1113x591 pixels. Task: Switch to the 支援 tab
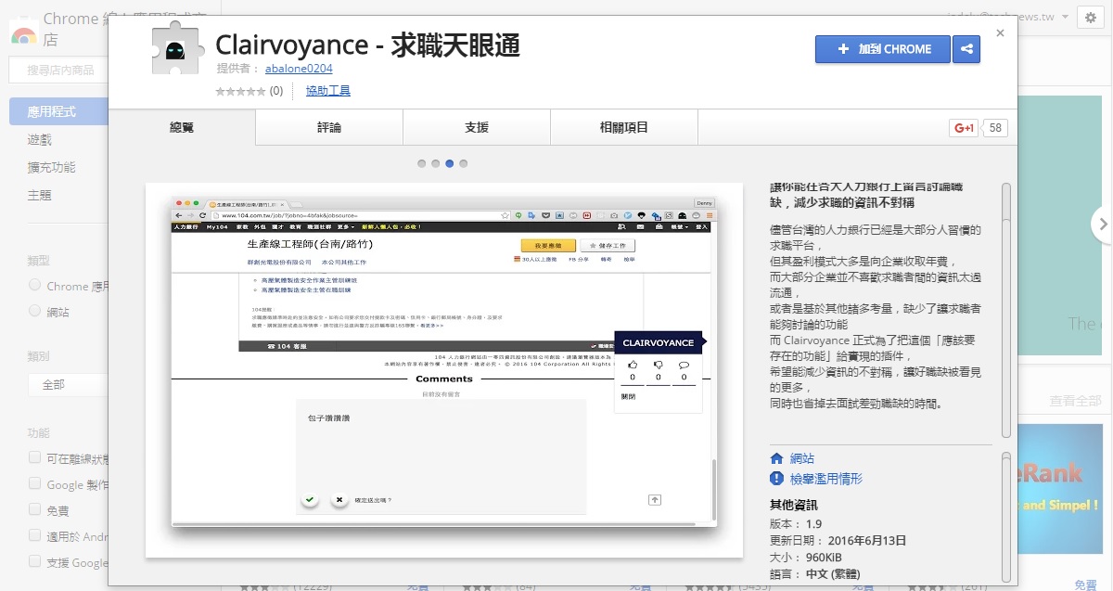(x=477, y=127)
